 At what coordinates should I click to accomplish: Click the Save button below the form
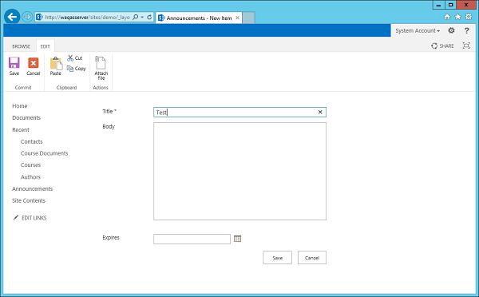[x=277, y=258]
